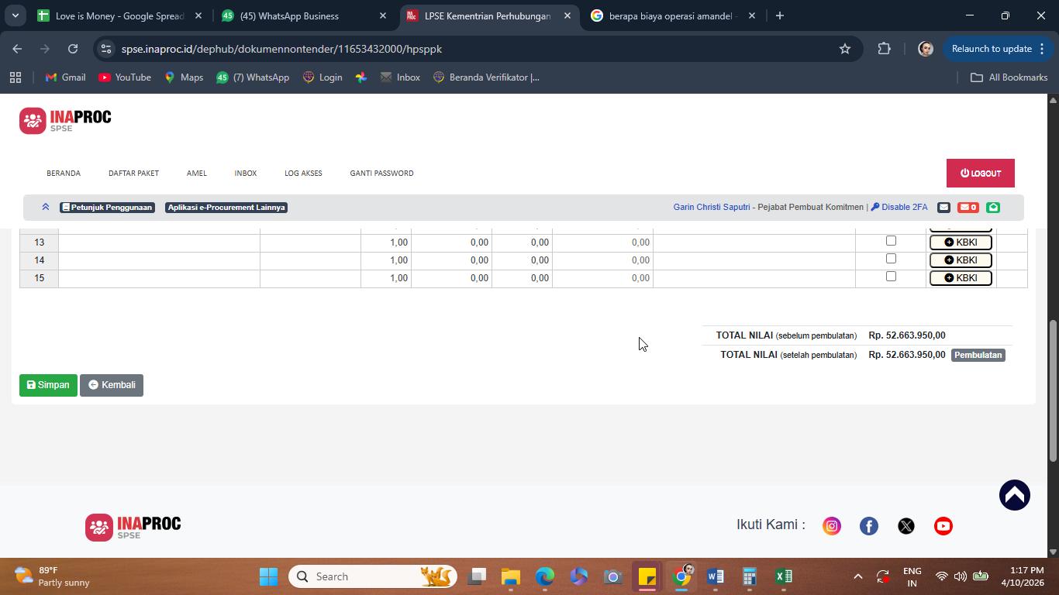Image resolution: width=1059 pixels, height=595 pixels.
Task: Open Microsoft Edge from taskbar
Action: [x=545, y=576]
